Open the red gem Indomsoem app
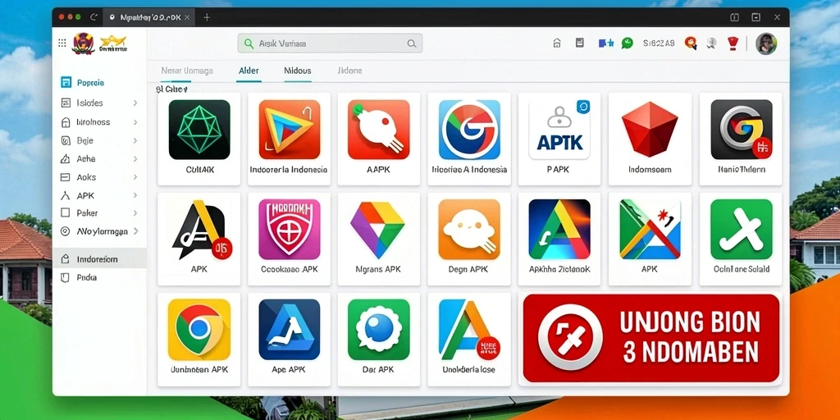This screenshot has width=840, height=420. [x=650, y=130]
